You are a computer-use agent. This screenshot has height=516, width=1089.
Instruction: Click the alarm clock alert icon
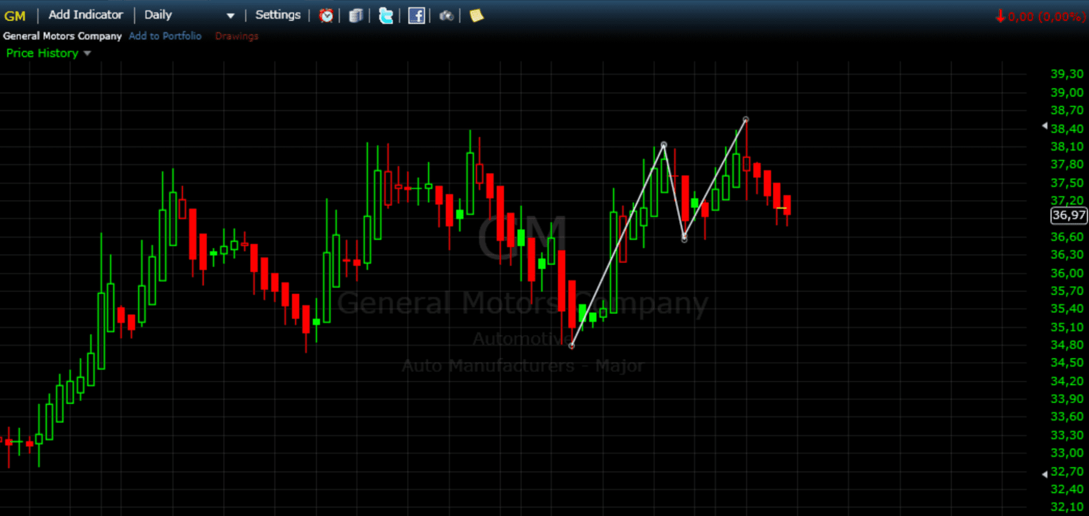pyautogui.click(x=326, y=16)
